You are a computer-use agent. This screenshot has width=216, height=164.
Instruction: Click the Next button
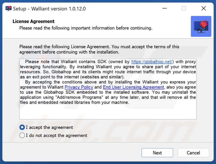tap(157, 153)
